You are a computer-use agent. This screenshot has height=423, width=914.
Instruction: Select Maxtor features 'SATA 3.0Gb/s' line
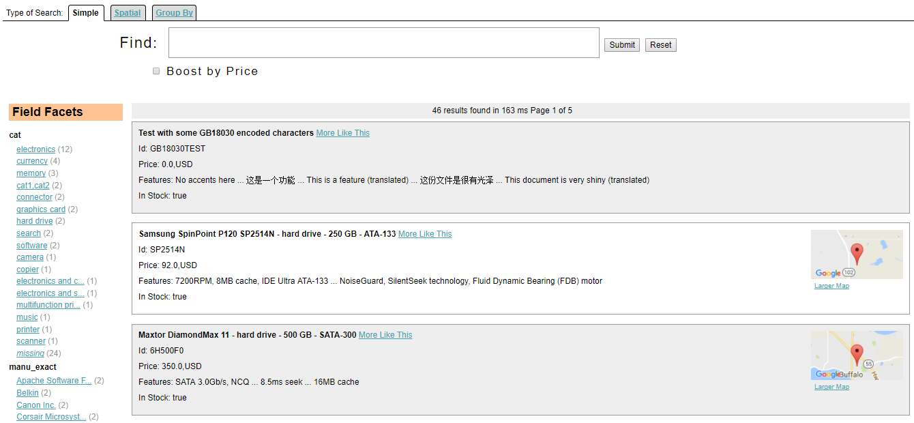coord(249,382)
